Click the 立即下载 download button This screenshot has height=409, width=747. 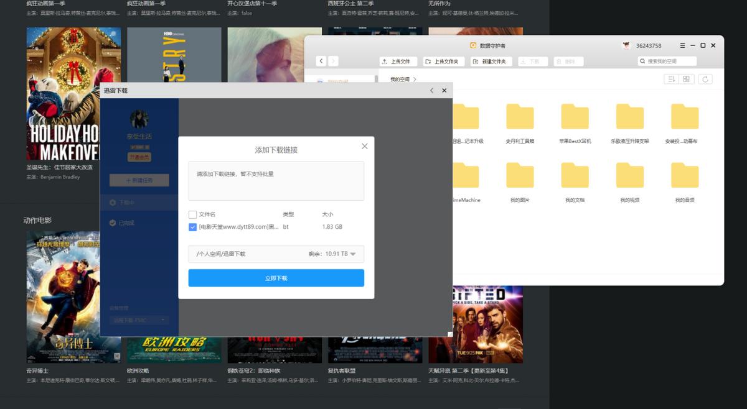(x=276, y=278)
